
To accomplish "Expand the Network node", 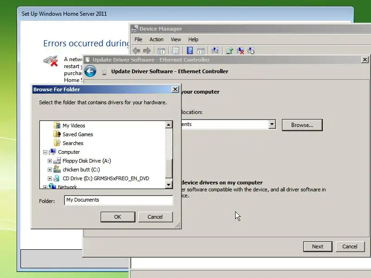I will click(x=45, y=187).
